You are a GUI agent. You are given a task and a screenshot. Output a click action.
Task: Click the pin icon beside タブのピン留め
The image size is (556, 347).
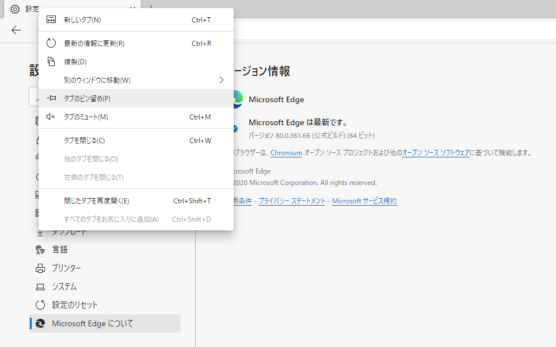pos(51,98)
